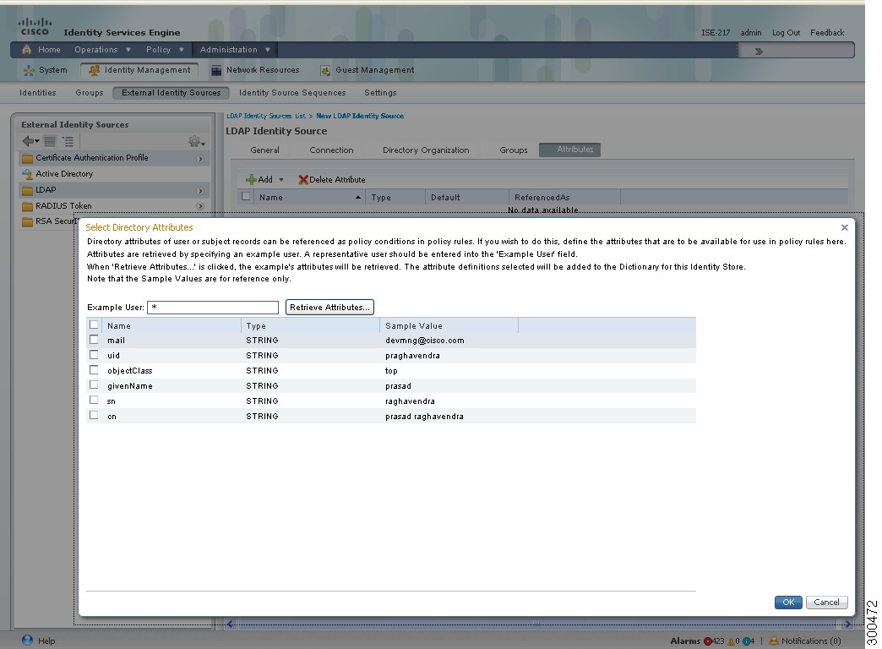The height and width of the screenshot is (649, 882).
Task: Click the yellow warning alarms icon
Action: pos(732,641)
